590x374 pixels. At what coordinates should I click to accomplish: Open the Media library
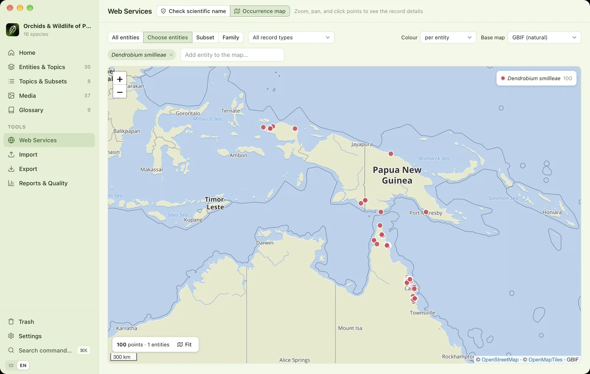click(x=49, y=96)
